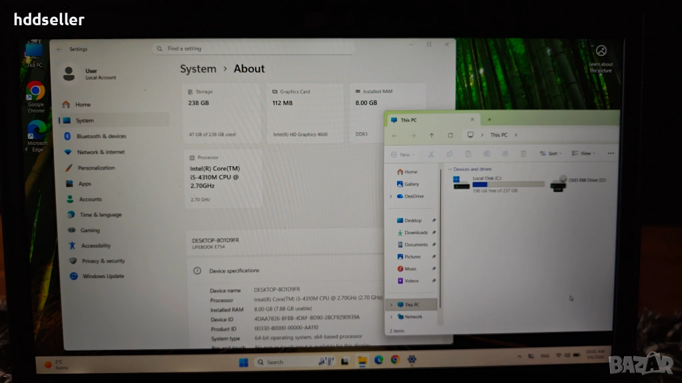Viewport: 682px width, 383px height.
Task: Click the File Explorer forward arrow
Action: (x=413, y=136)
